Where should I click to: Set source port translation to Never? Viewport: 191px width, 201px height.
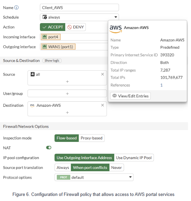click(117, 168)
